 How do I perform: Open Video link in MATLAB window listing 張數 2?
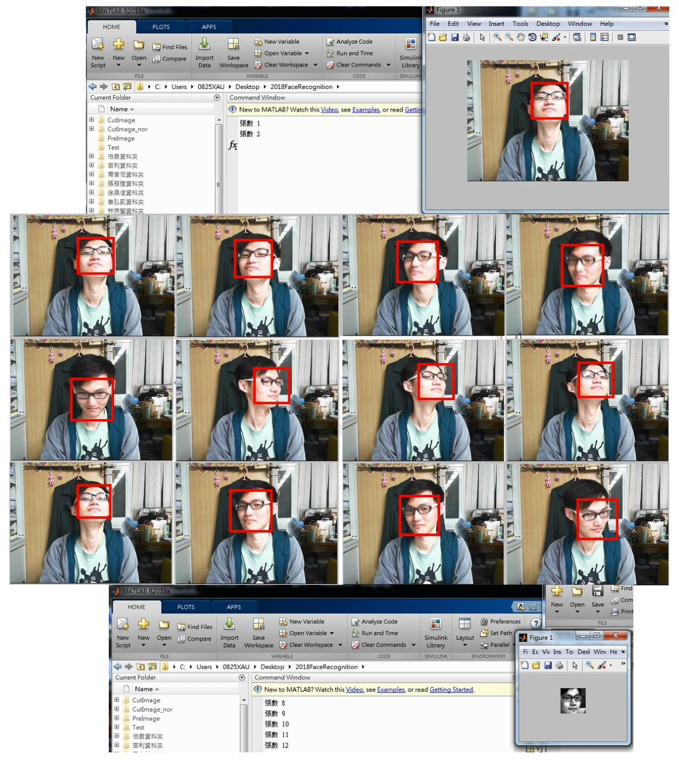pos(329,110)
